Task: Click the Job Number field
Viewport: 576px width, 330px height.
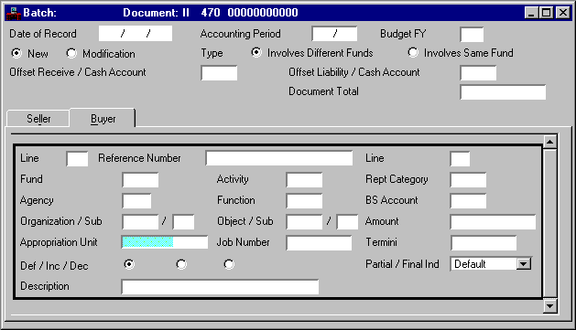Action: click(319, 243)
